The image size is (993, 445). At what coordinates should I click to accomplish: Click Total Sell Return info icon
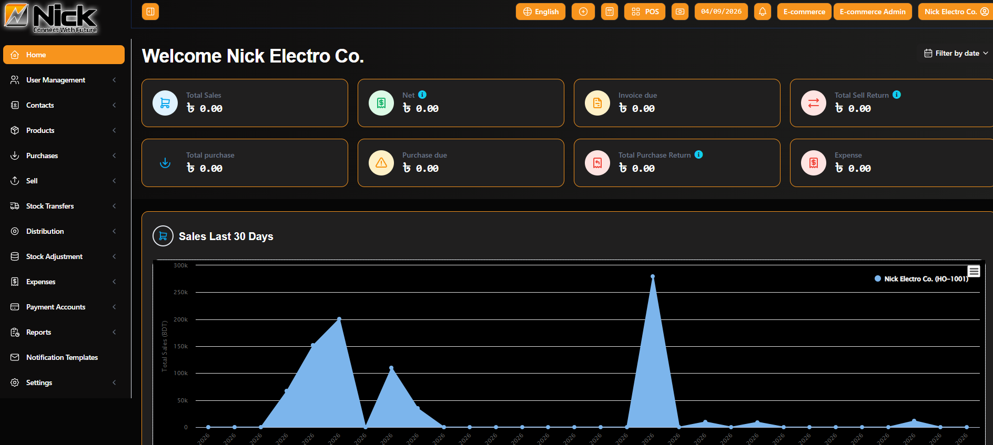pyautogui.click(x=897, y=95)
